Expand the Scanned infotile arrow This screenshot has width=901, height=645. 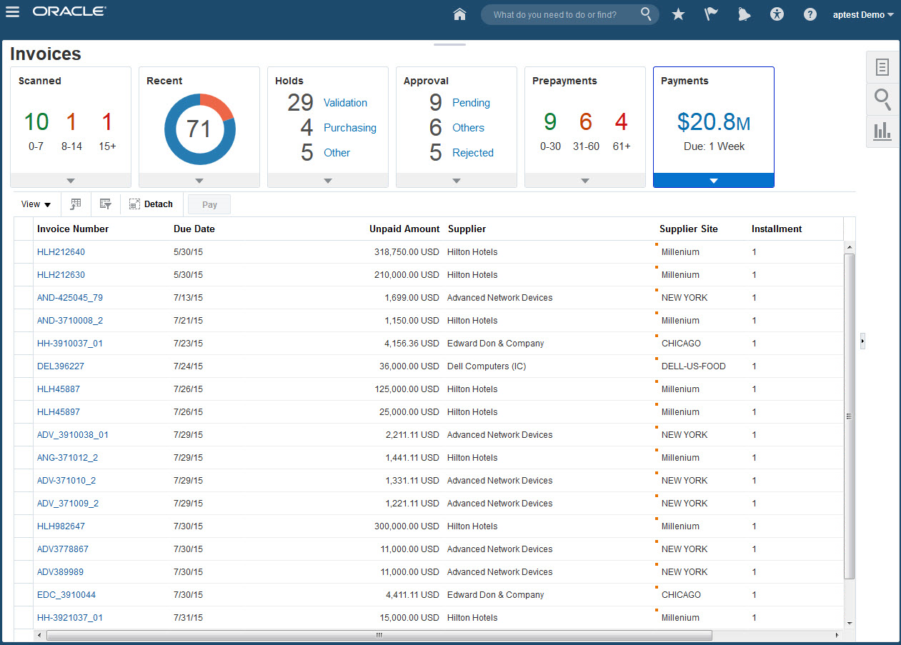(x=71, y=181)
